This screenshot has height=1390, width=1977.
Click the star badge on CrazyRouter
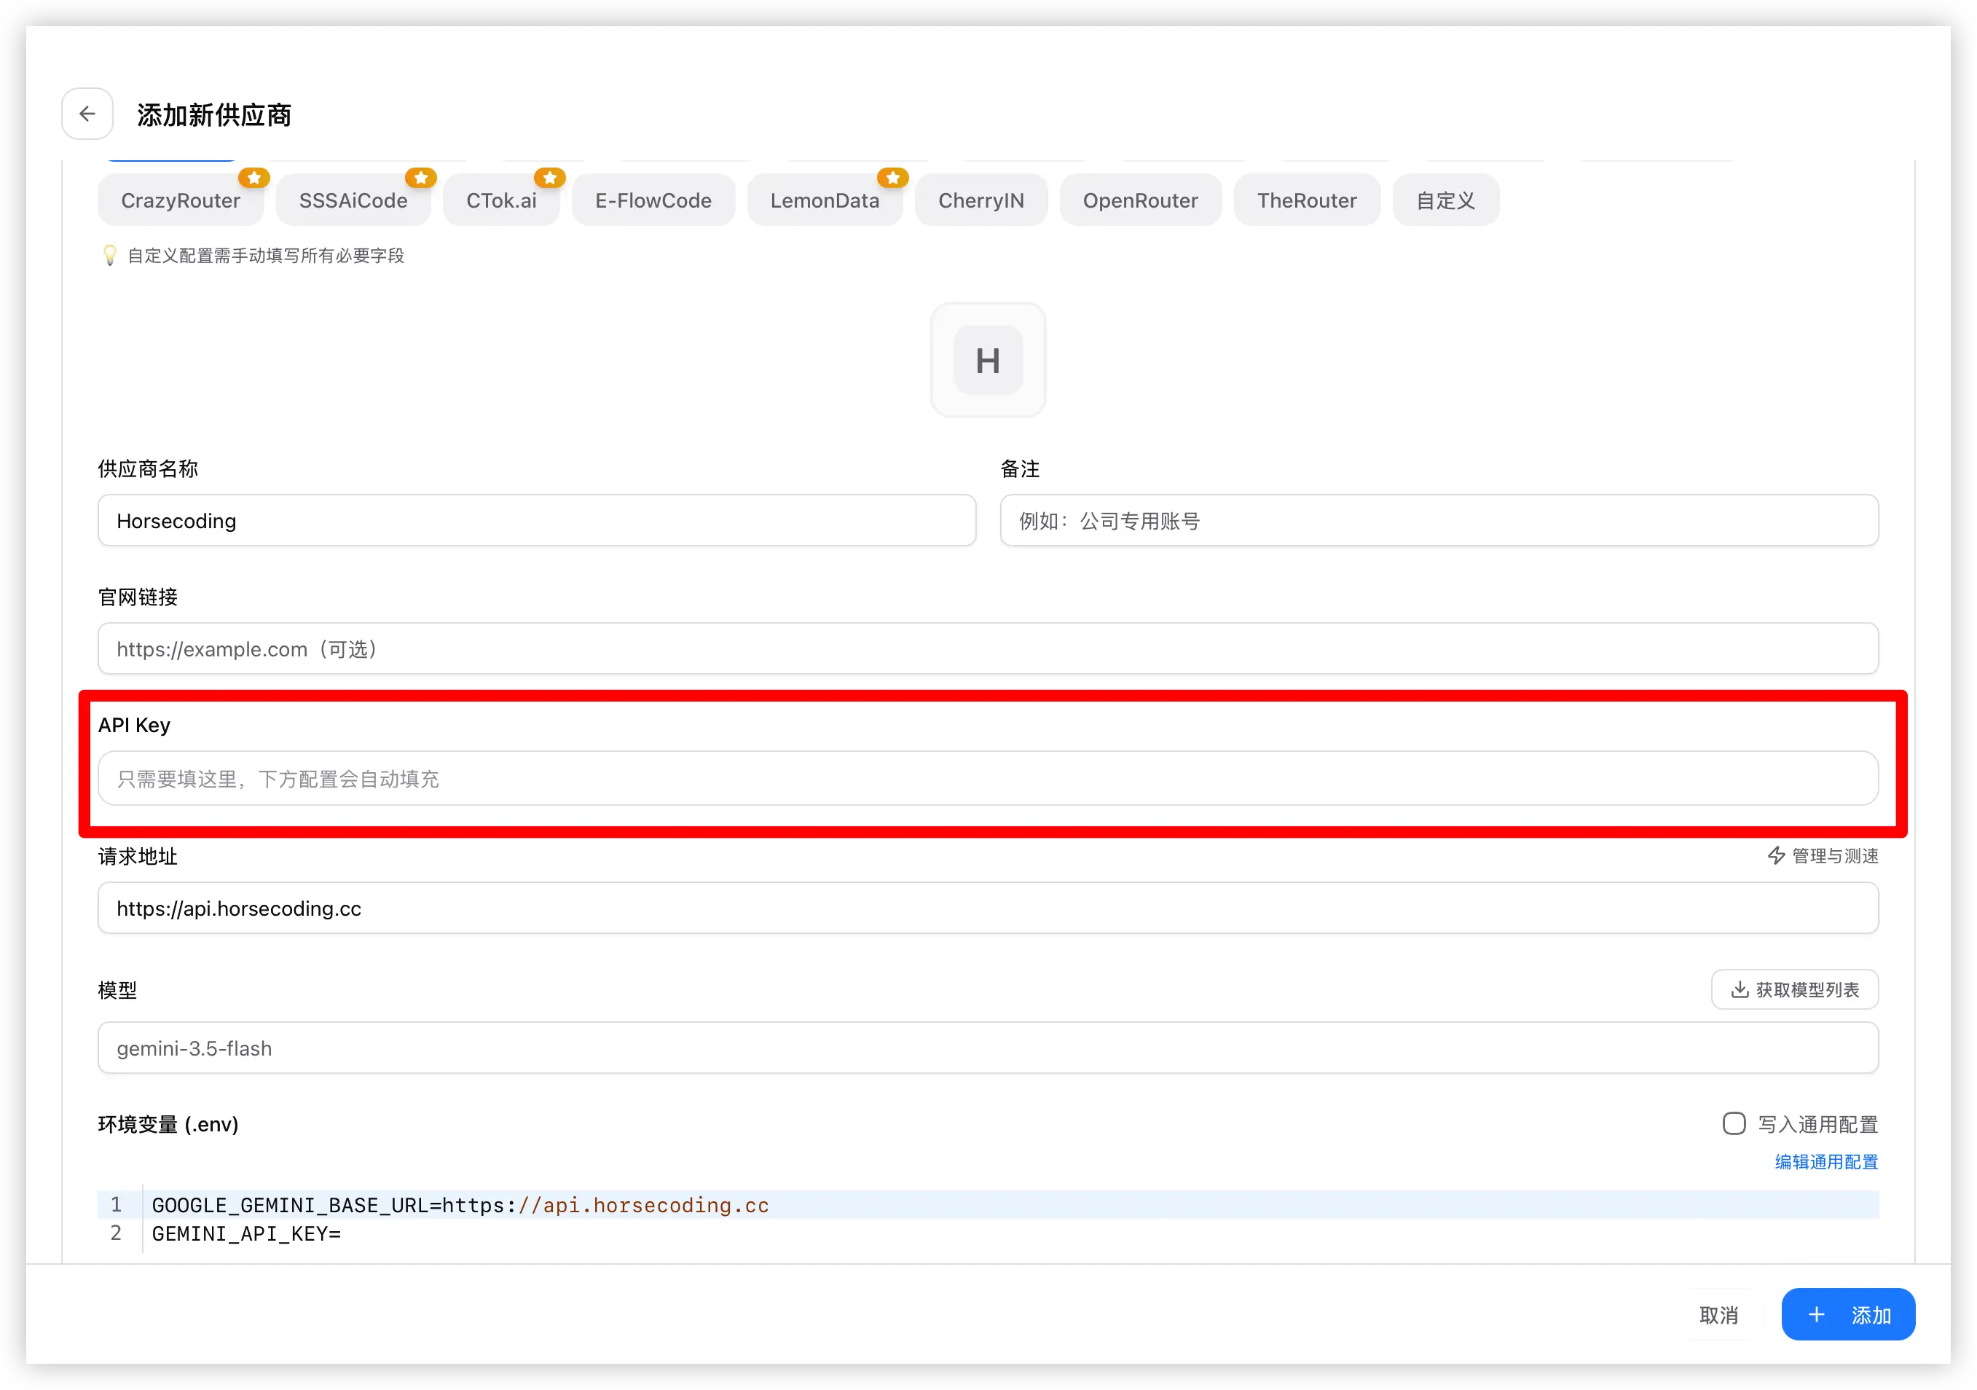coord(254,178)
